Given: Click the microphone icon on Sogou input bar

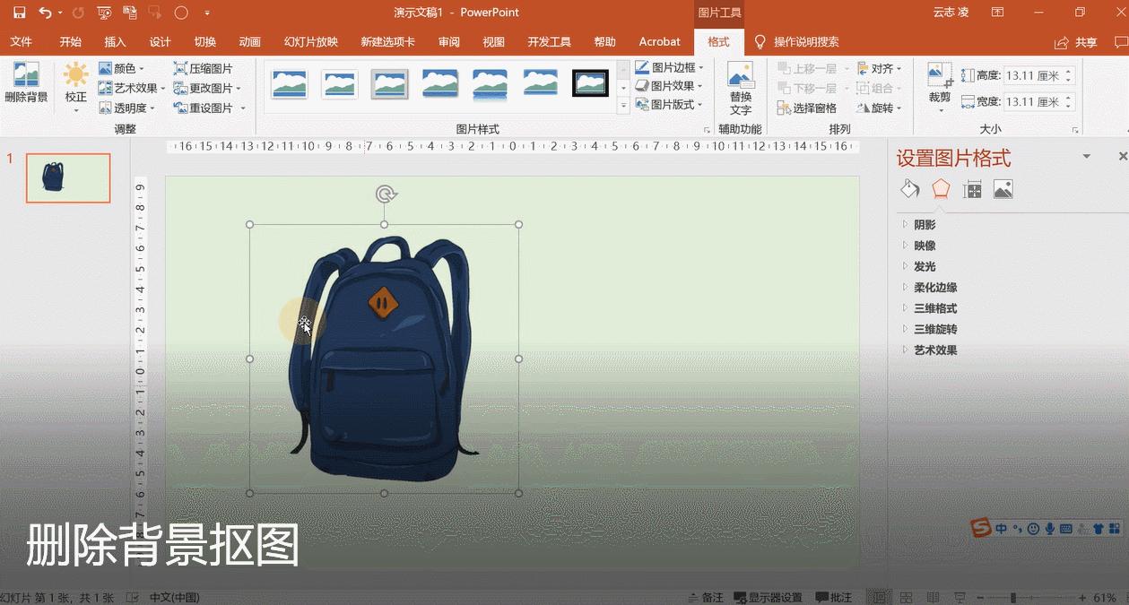Looking at the screenshot, I should tap(1049, 528).
